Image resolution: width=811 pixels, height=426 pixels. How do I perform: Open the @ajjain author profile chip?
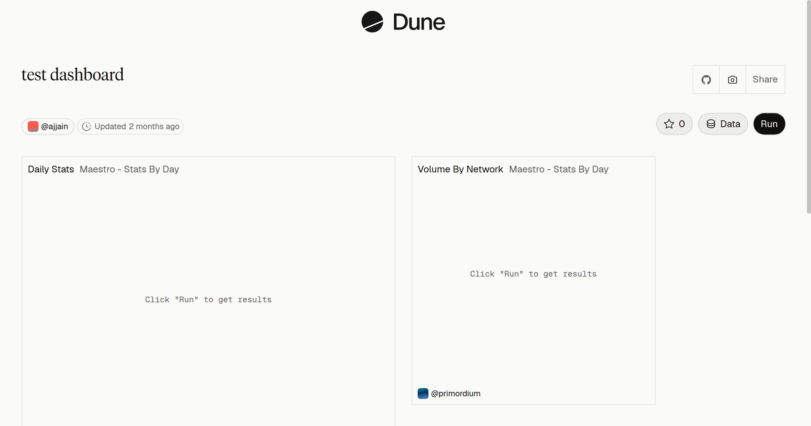point(48,126)
